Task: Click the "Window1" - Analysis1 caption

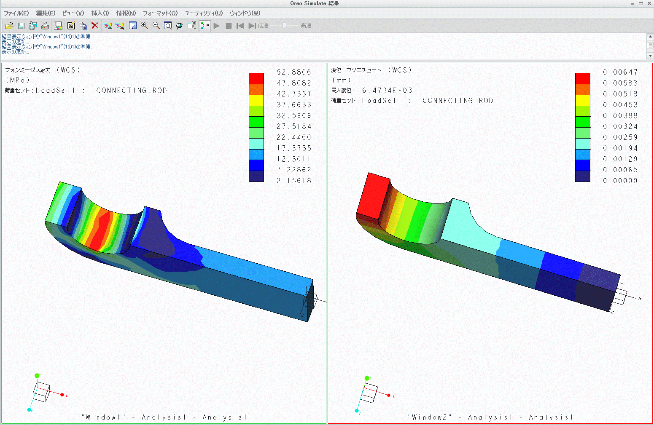Action: pos(164,417)
